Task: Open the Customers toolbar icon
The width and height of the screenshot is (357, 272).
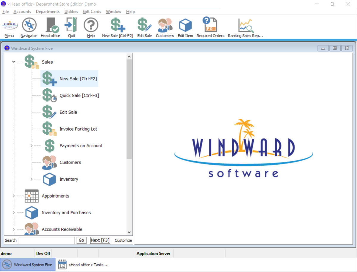Action: click(x=165, y=27)
